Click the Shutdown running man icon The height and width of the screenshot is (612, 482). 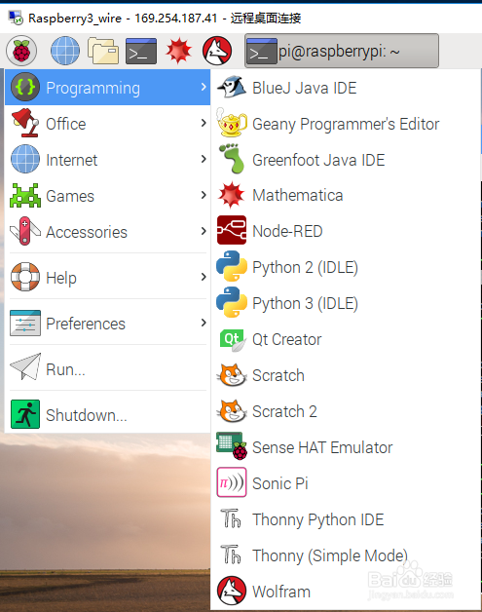[x=25, y=414]
